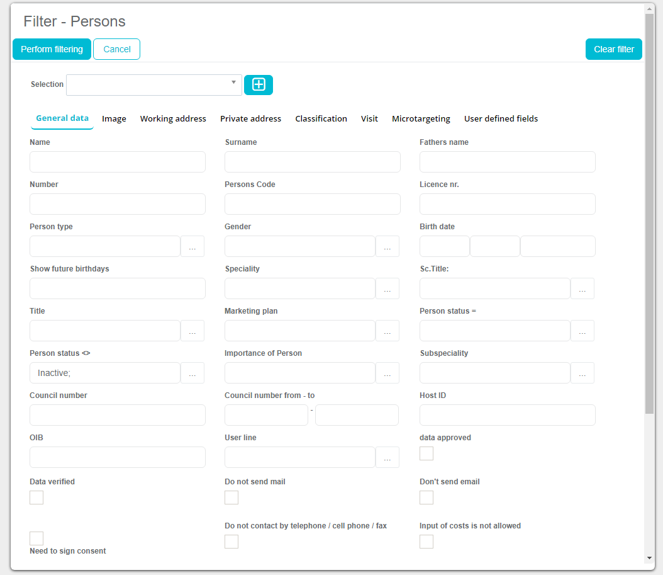Click the plus icon beside Selection
The image size is (663, 575).
[259, 85]
